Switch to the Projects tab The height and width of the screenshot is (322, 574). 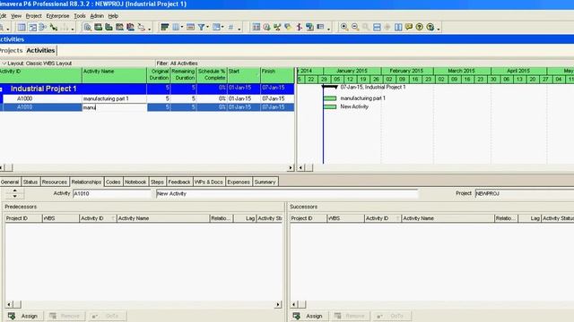click(x=12, y=50)
